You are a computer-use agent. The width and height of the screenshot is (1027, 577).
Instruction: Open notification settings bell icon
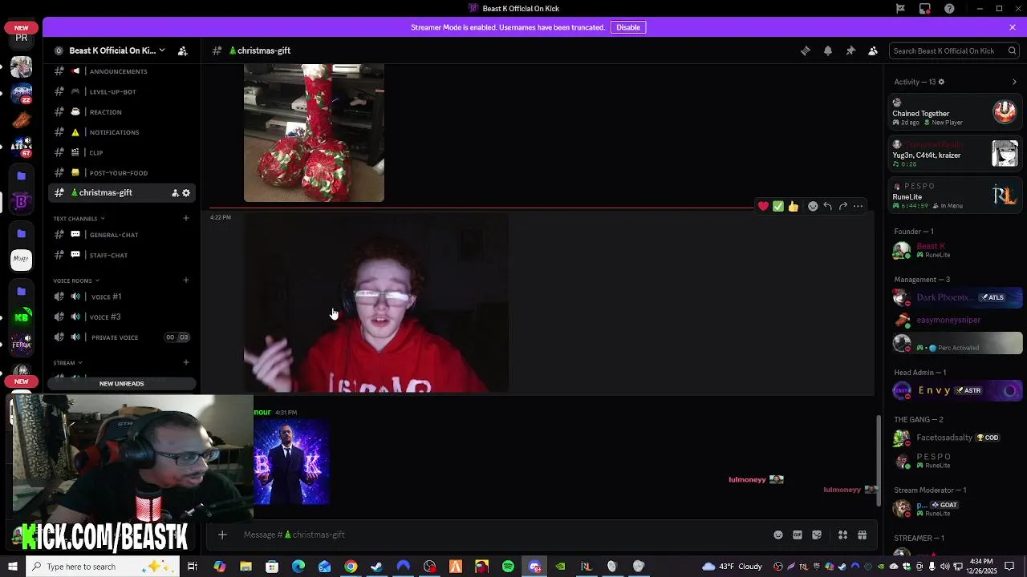click(828, 50)
